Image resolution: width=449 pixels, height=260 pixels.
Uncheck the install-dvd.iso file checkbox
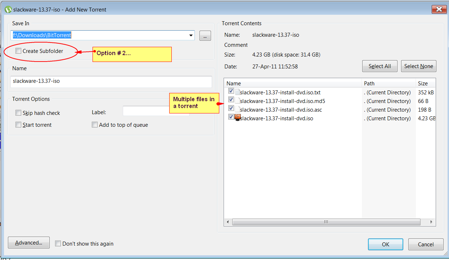click(231, 117)
